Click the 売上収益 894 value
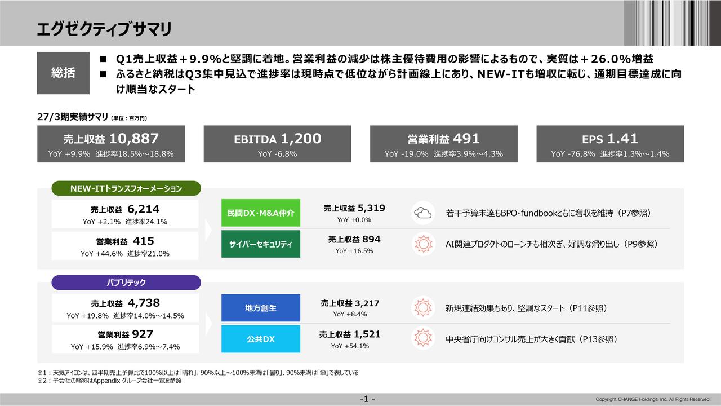Viewport: 721px width, 406px height. (354, 239)
